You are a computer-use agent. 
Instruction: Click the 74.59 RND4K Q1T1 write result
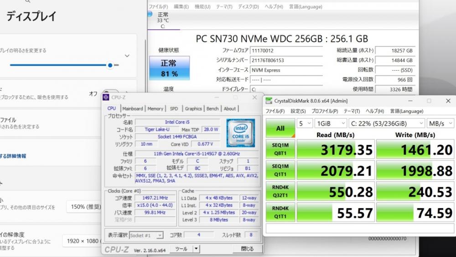pyautogui.click(x=415, y=212)
